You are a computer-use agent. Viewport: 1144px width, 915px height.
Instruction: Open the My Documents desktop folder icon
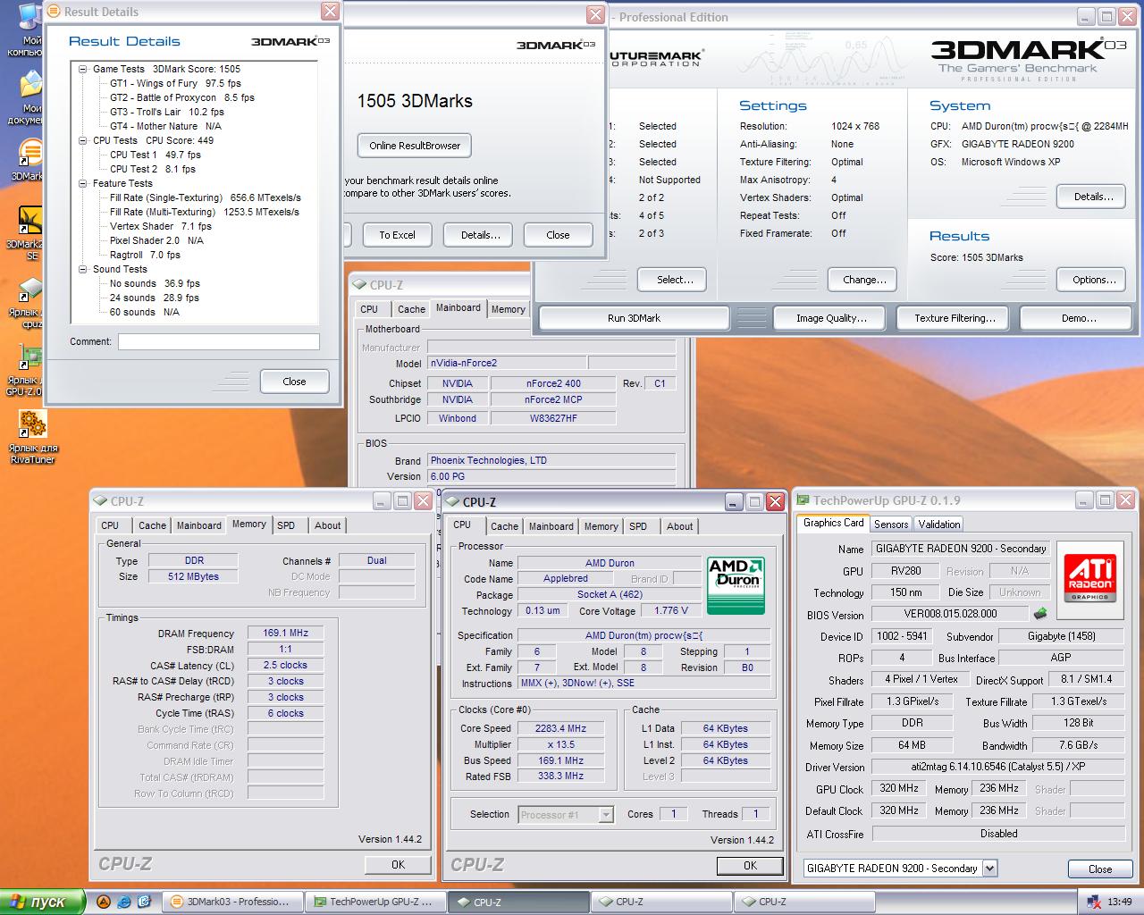tap(30, 87)
